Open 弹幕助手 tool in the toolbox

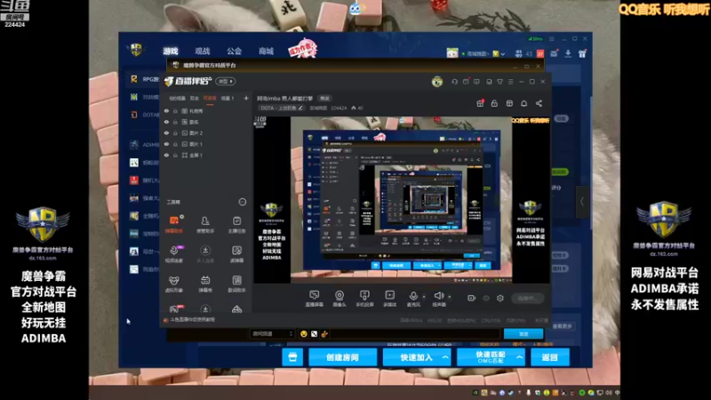click(x=173, y=224)
